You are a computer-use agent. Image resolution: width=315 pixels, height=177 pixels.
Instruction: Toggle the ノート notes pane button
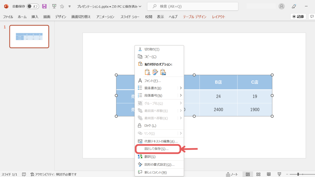tap(232, 174)
